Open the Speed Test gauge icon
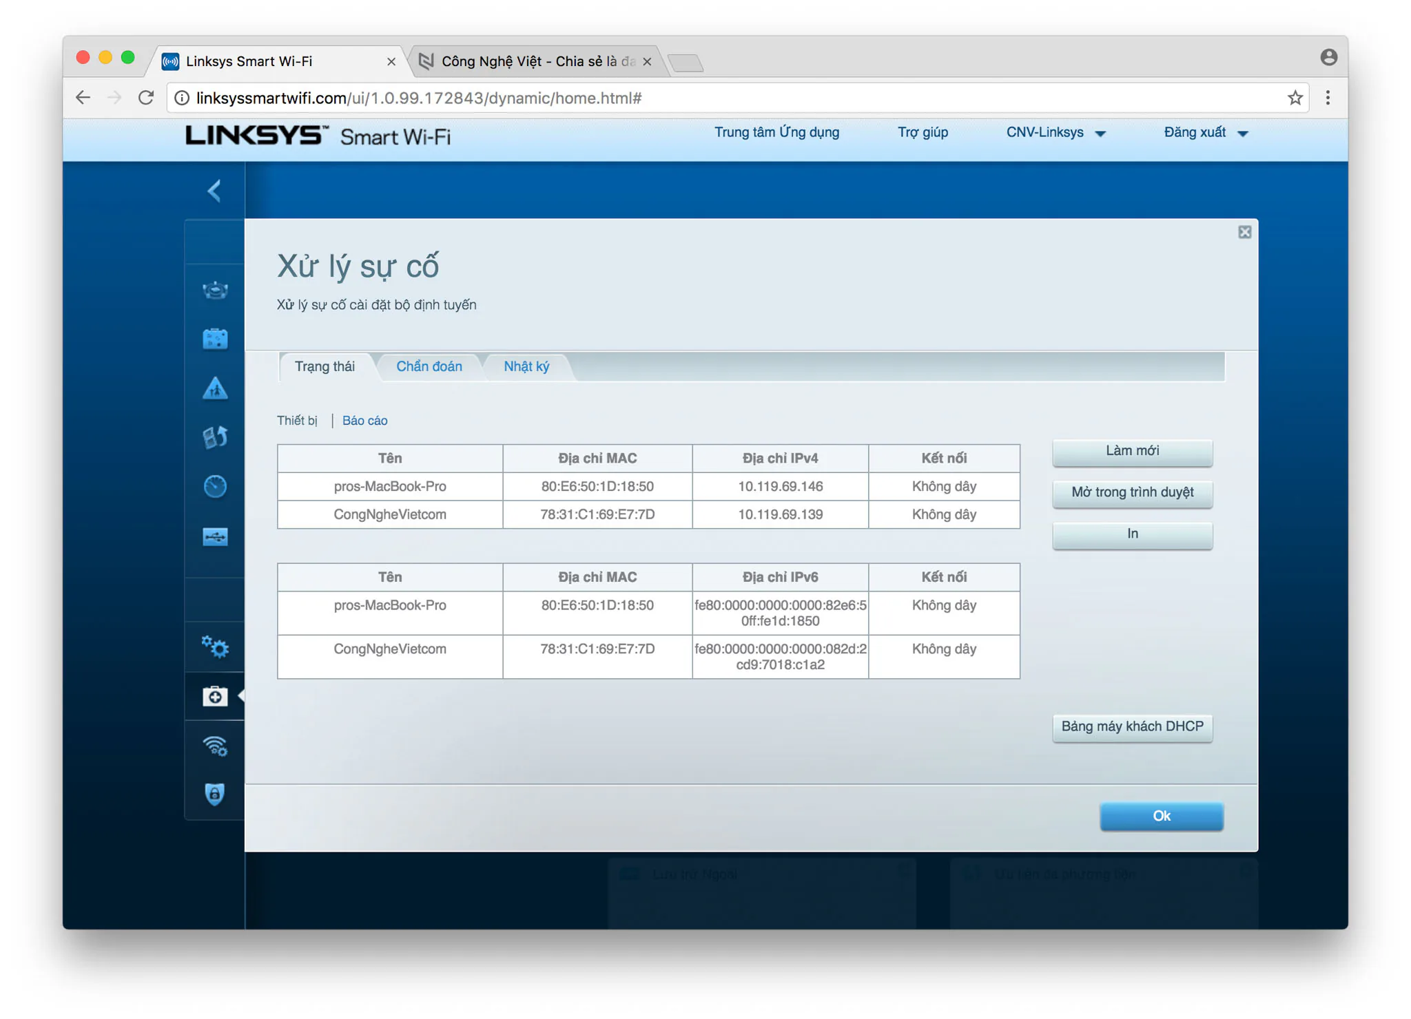 [x=215, y=486]
